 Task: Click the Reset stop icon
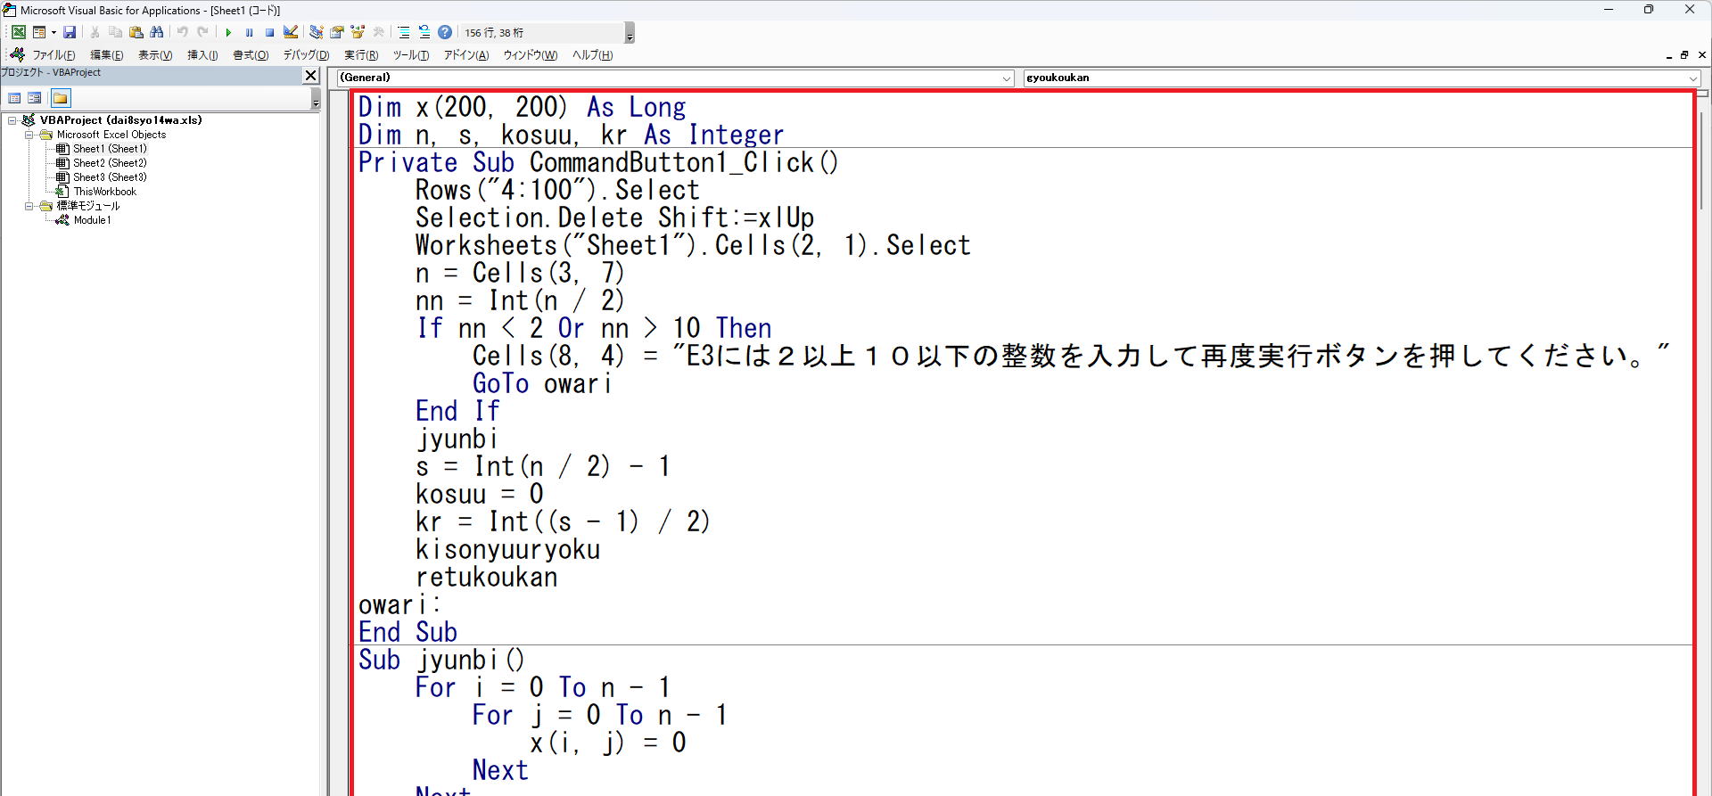(269, 32)
